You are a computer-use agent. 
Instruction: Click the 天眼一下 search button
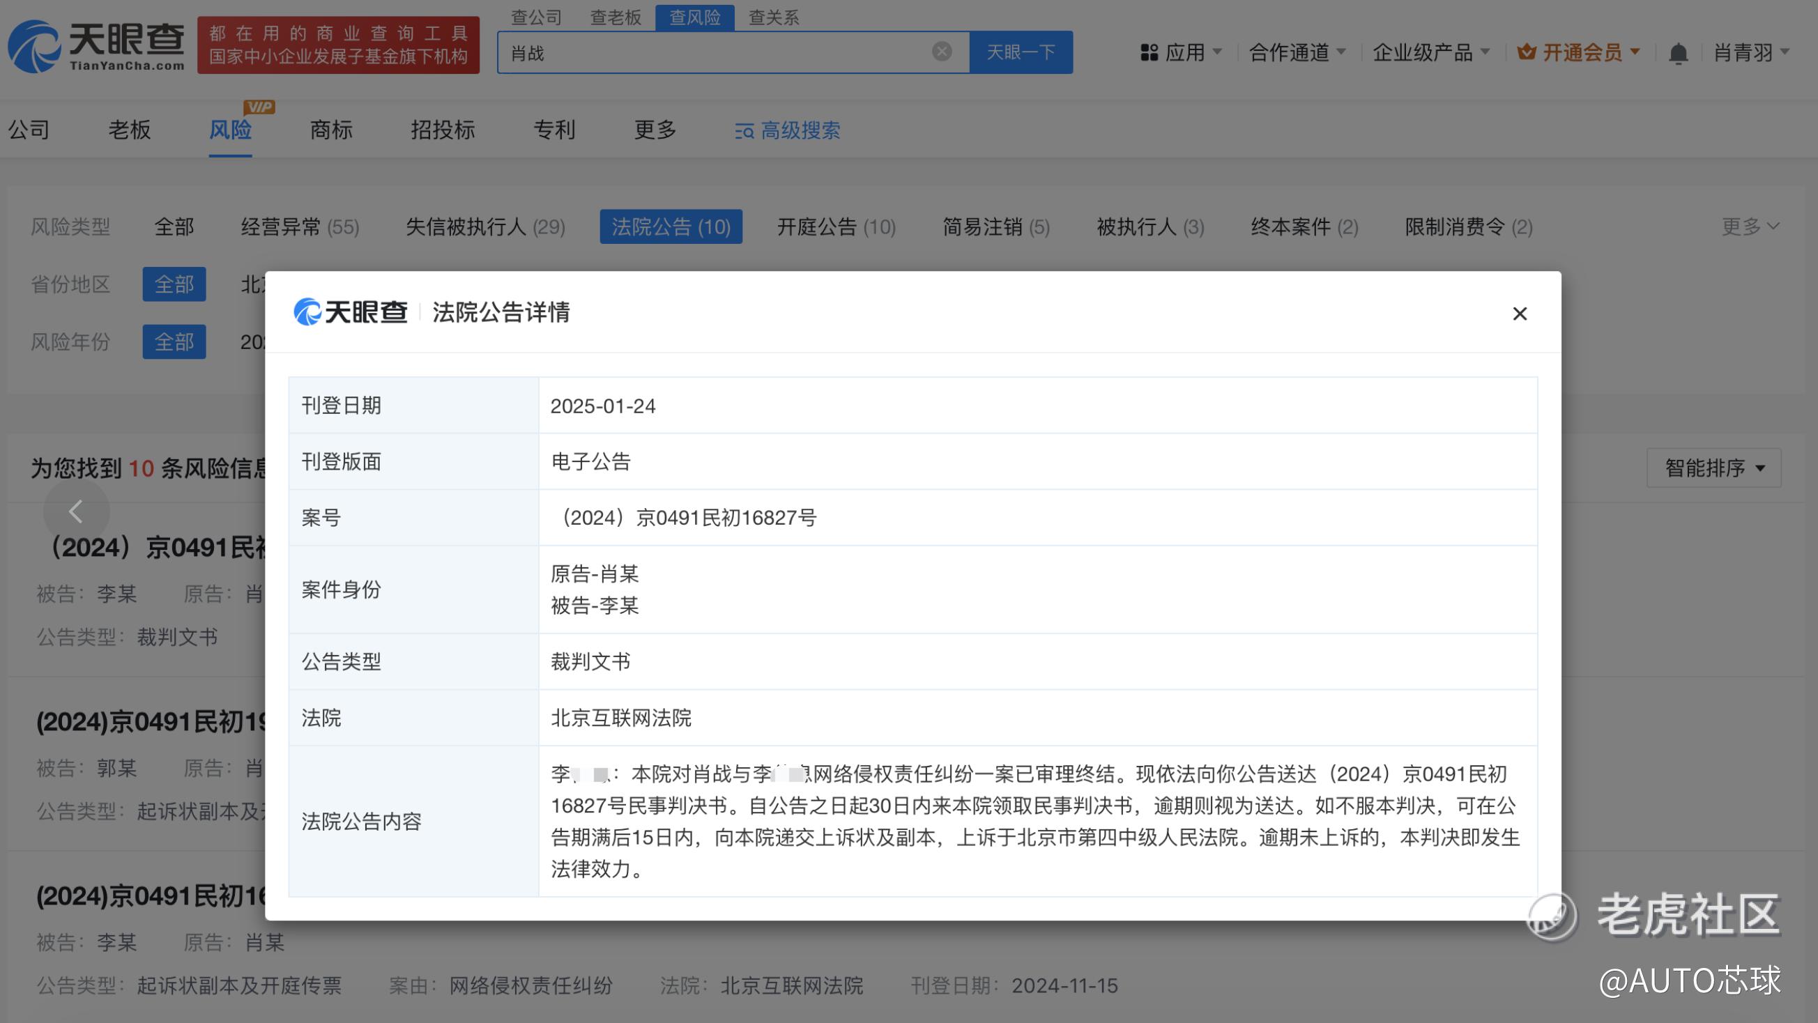pos(1021,52)
